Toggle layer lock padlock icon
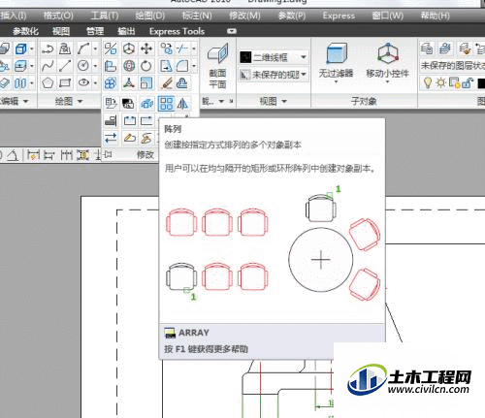Viewport: 485px width, 418px height. pos(468,83)
